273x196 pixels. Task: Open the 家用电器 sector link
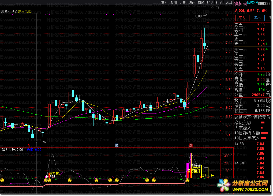tap(25, 11)
